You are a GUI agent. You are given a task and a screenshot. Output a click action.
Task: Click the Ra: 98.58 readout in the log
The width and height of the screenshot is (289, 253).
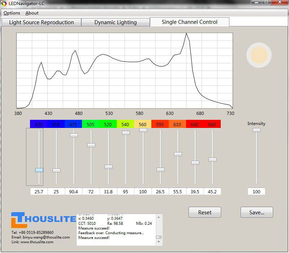point(115,223)
